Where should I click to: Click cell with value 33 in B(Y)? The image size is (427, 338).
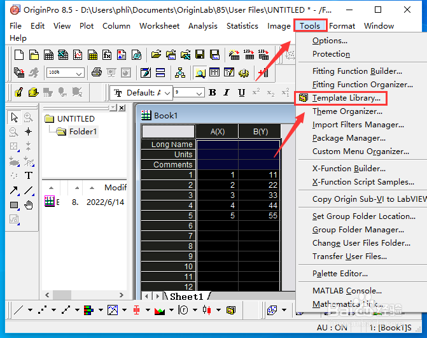(260, 195)
